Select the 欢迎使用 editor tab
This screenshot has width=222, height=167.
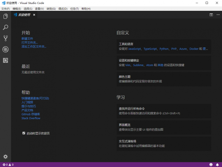coord(24,15)
